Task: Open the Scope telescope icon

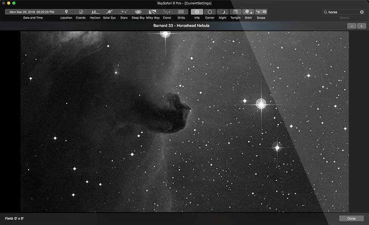Action: click(261, 12)
